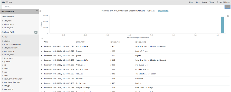Click the '560,155 hits' count text
Image resolution: width=231 pixels, height=92 pixels.
click(7, 2)
